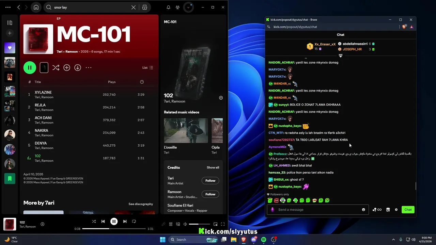
Task: Open Spotify notifications bell
Action: click(168, 7)
